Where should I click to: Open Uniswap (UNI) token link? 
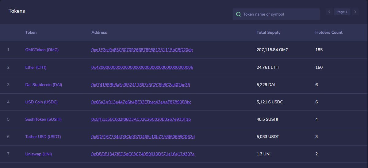pyautogui.click(x=39, y=154)
